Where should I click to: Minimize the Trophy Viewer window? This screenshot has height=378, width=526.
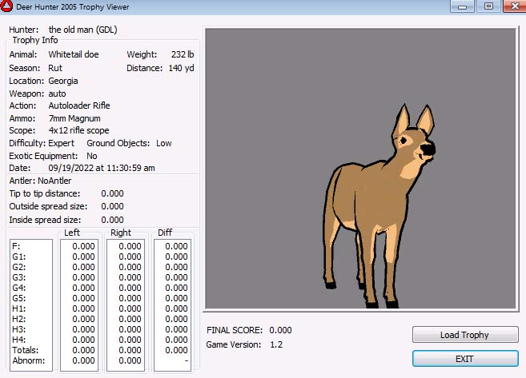click(460, 6)
